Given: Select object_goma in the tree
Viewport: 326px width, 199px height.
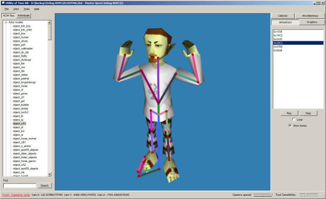Looking at the screenshot, I should tap(20, 93).
